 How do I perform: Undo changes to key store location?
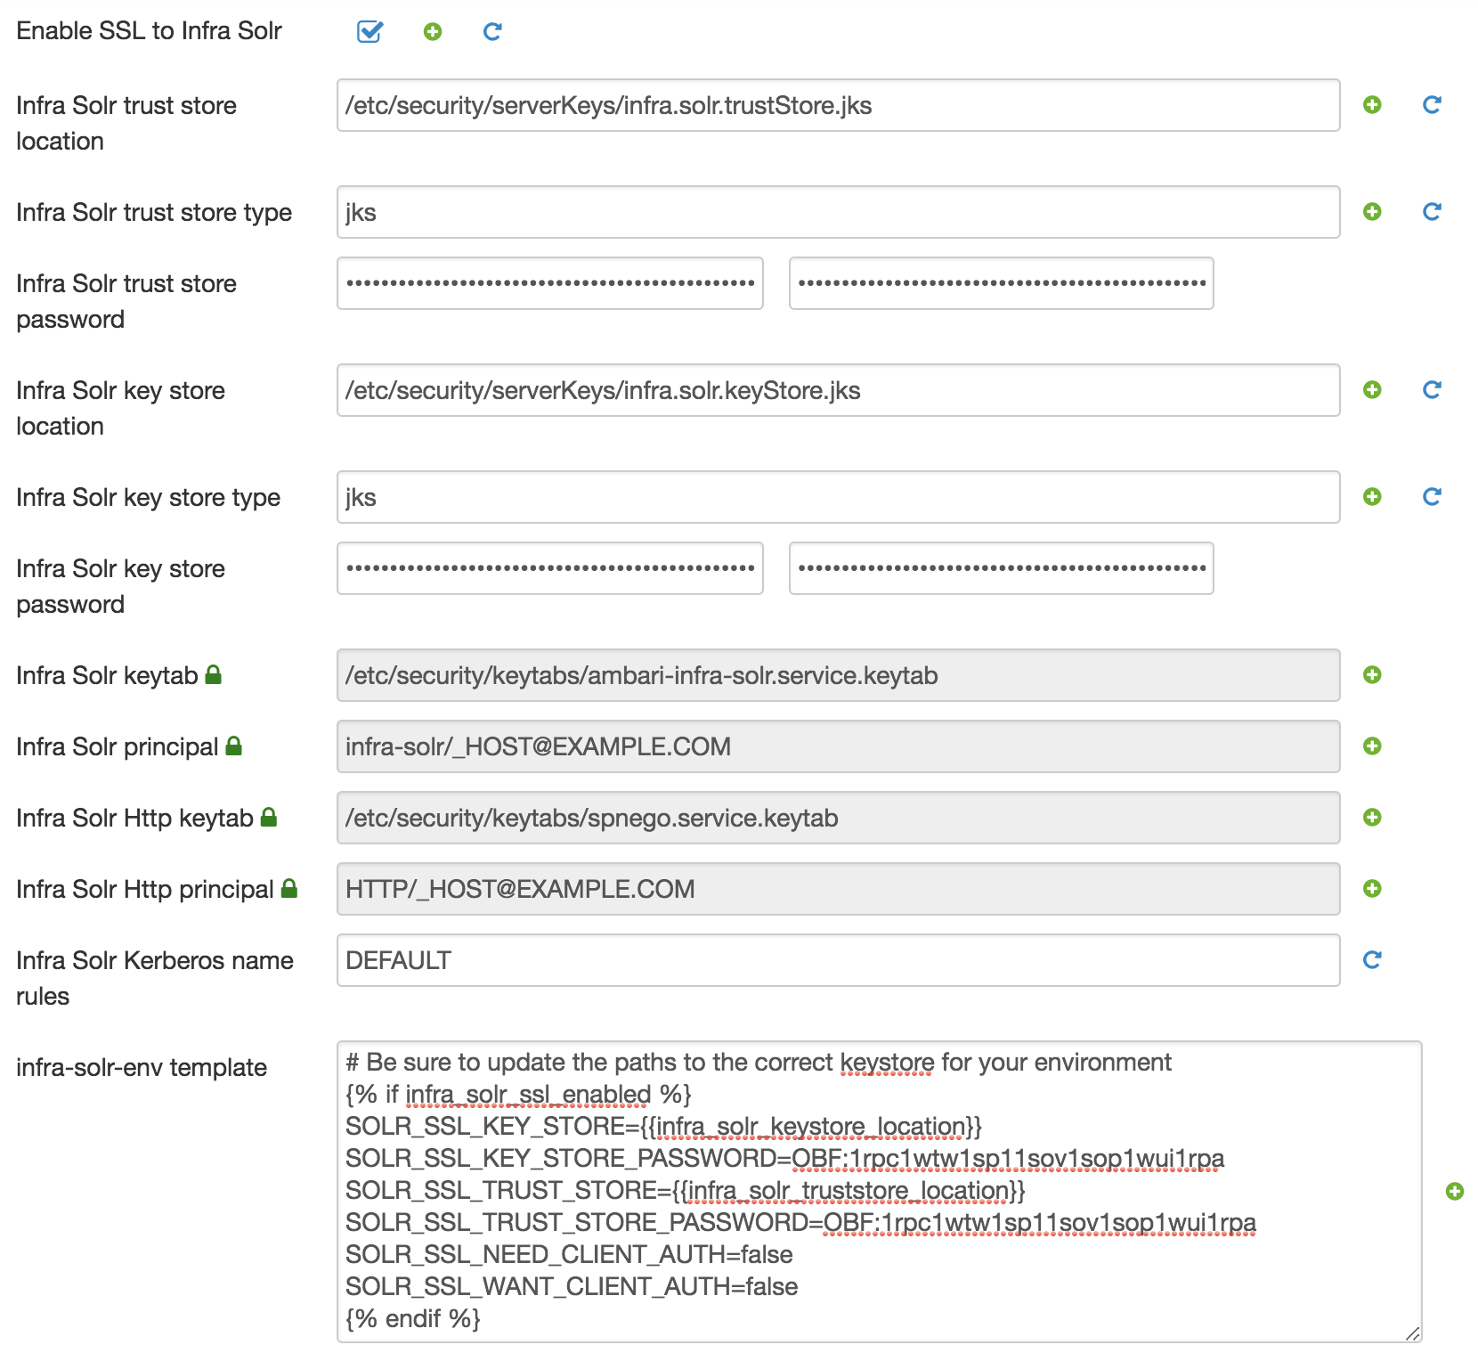[x=1432, y=390]
